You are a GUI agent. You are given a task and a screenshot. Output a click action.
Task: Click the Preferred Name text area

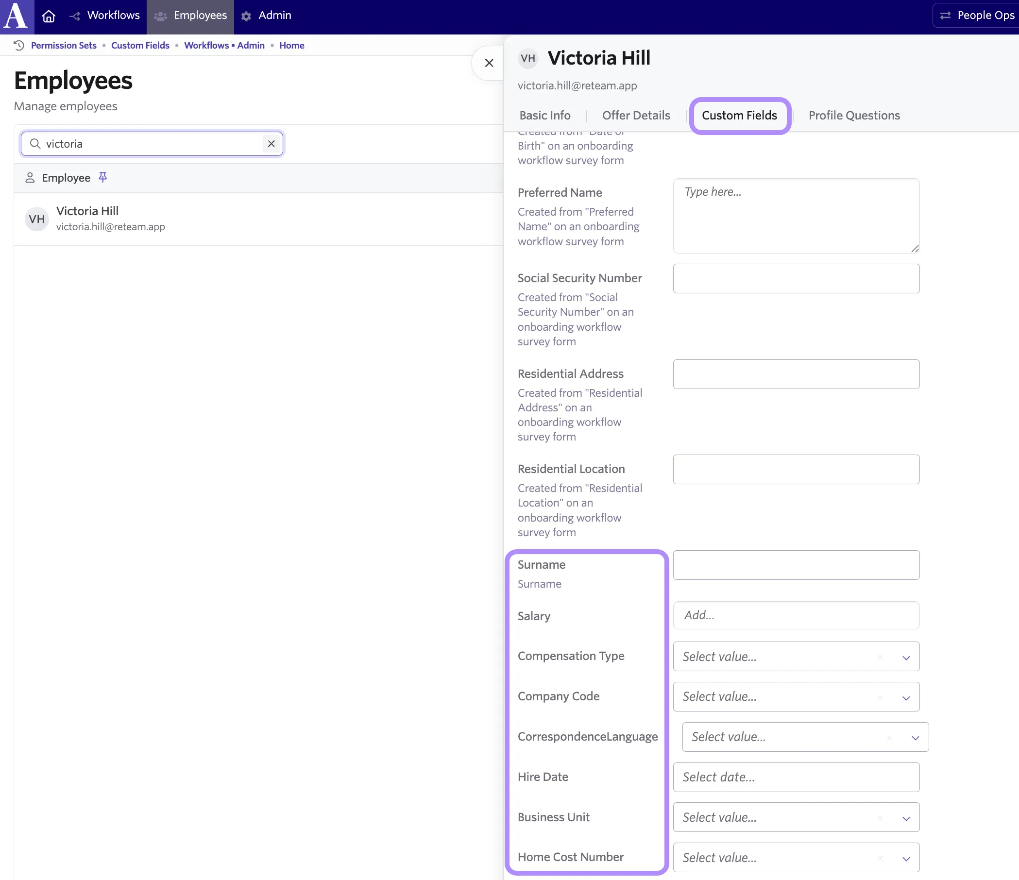click(796, 216)
